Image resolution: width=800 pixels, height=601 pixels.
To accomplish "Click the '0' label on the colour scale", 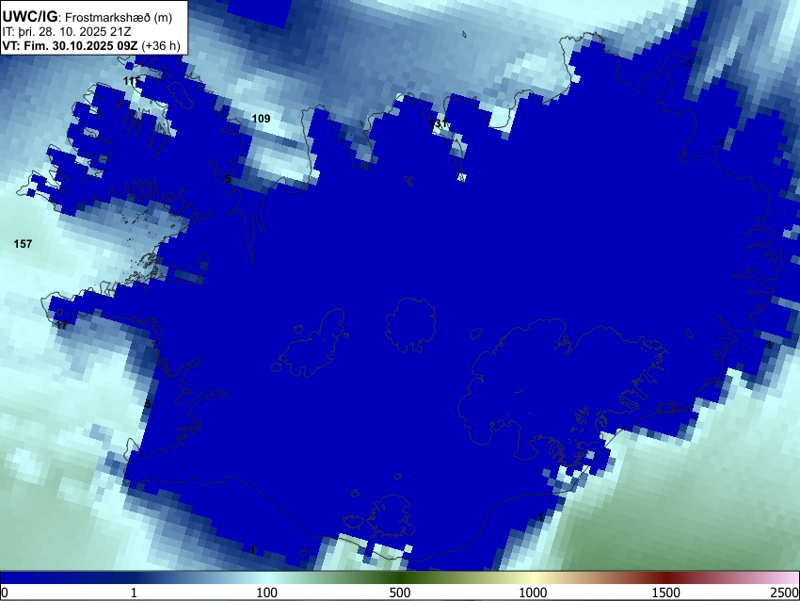I will [x=5, y=593].
